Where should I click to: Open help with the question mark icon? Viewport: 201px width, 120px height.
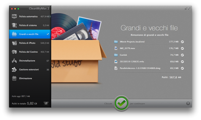coord(188,104)
